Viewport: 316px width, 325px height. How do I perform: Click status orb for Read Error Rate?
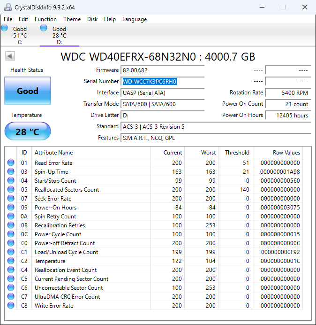pyautogui.click(x=11, y=162)
